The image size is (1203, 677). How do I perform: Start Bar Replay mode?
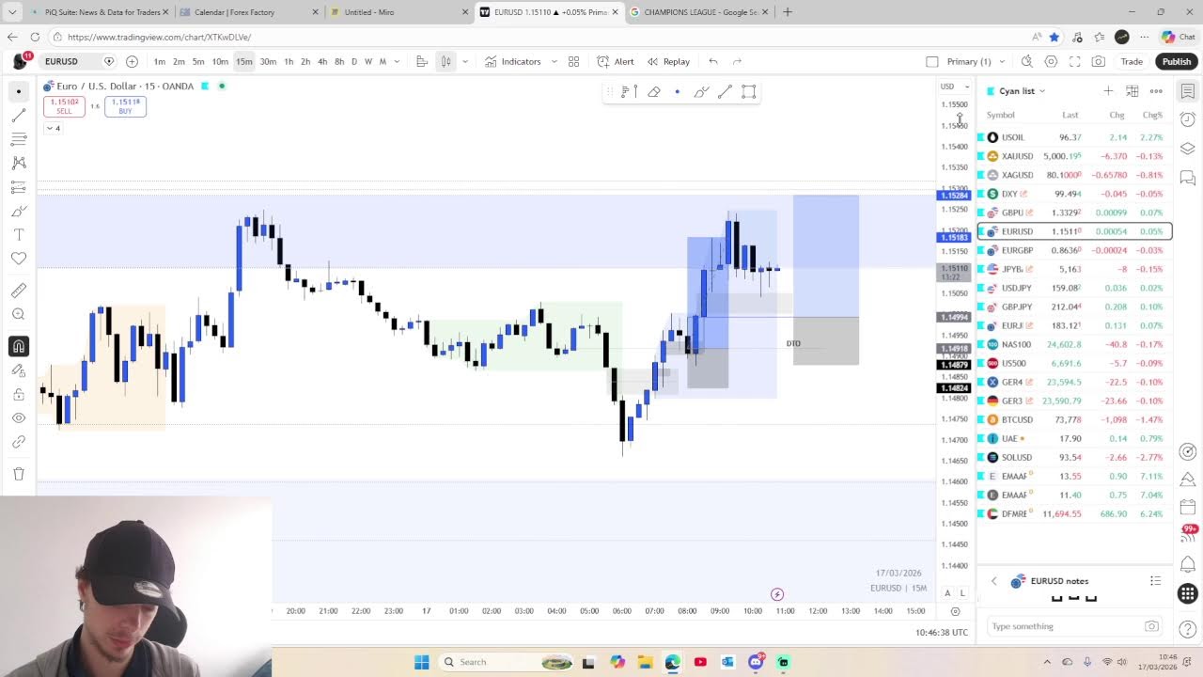668,61
